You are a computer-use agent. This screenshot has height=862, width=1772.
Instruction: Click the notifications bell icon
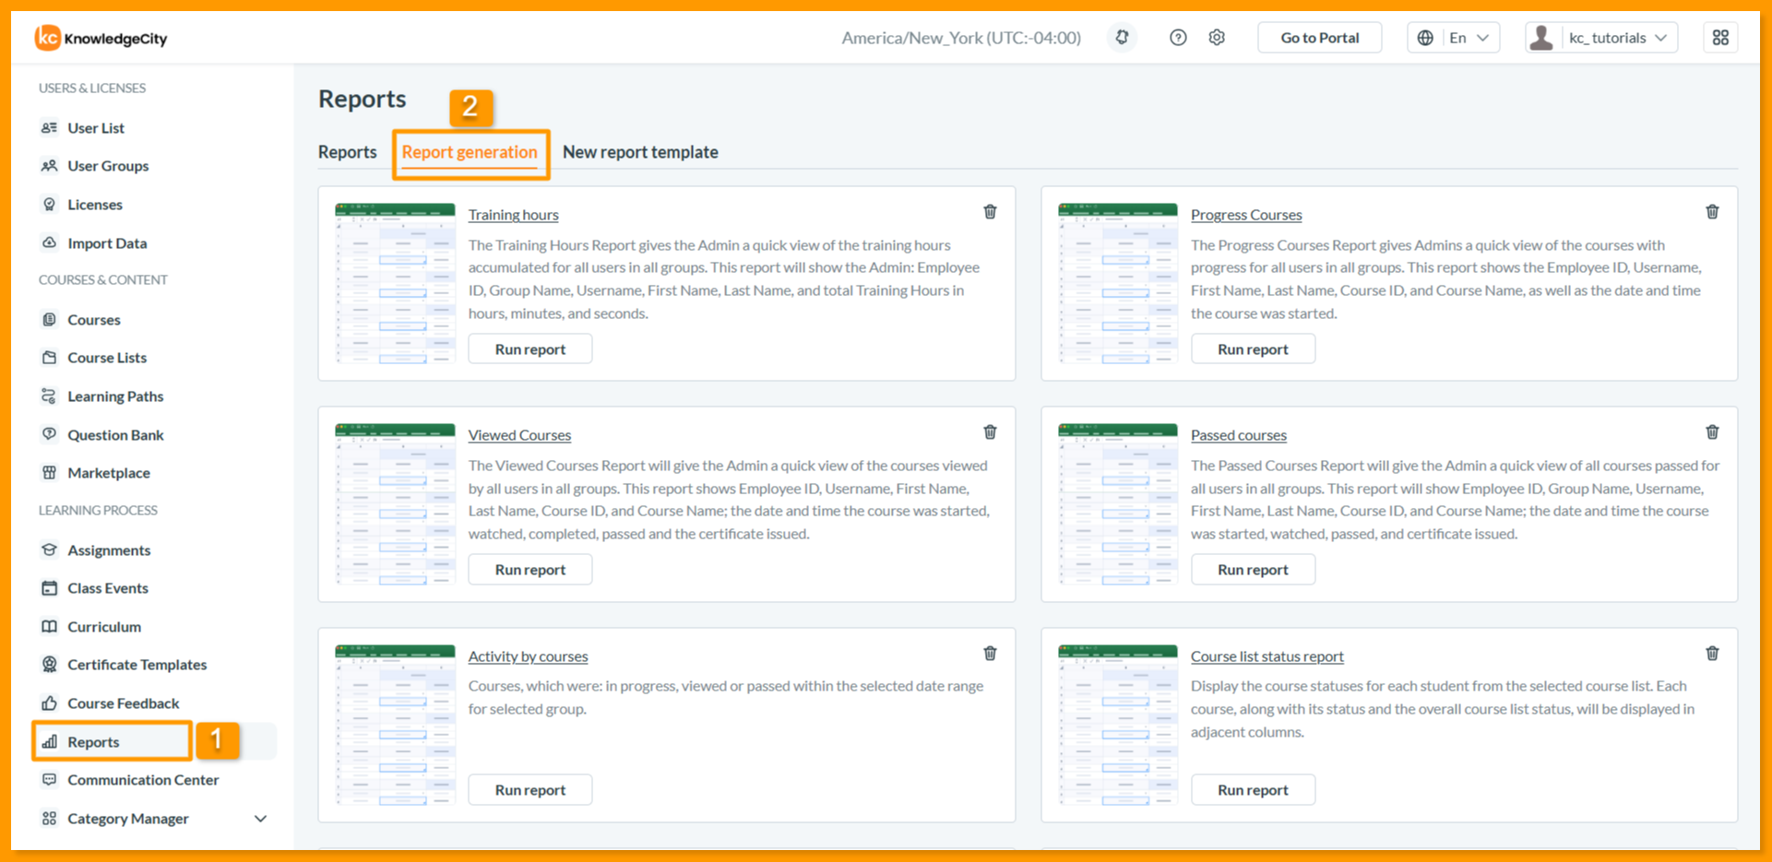(1122, 38)
